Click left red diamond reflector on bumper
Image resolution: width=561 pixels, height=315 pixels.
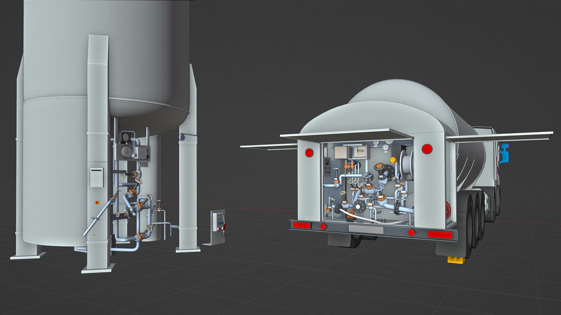323,226
